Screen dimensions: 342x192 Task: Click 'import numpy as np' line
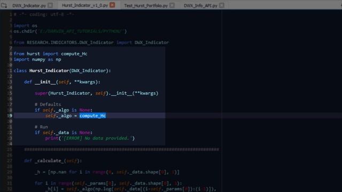pyautogui.click(x=37, y=59)
